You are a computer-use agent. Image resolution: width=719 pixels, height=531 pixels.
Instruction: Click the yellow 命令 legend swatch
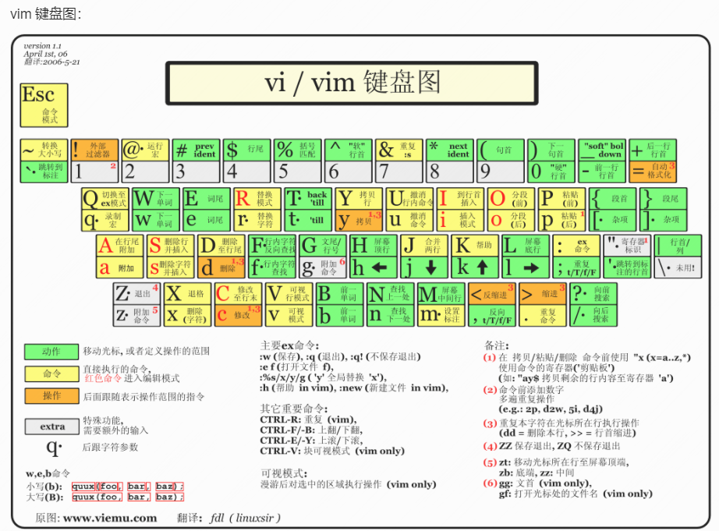pyautogui.click(x=51, y=373)
